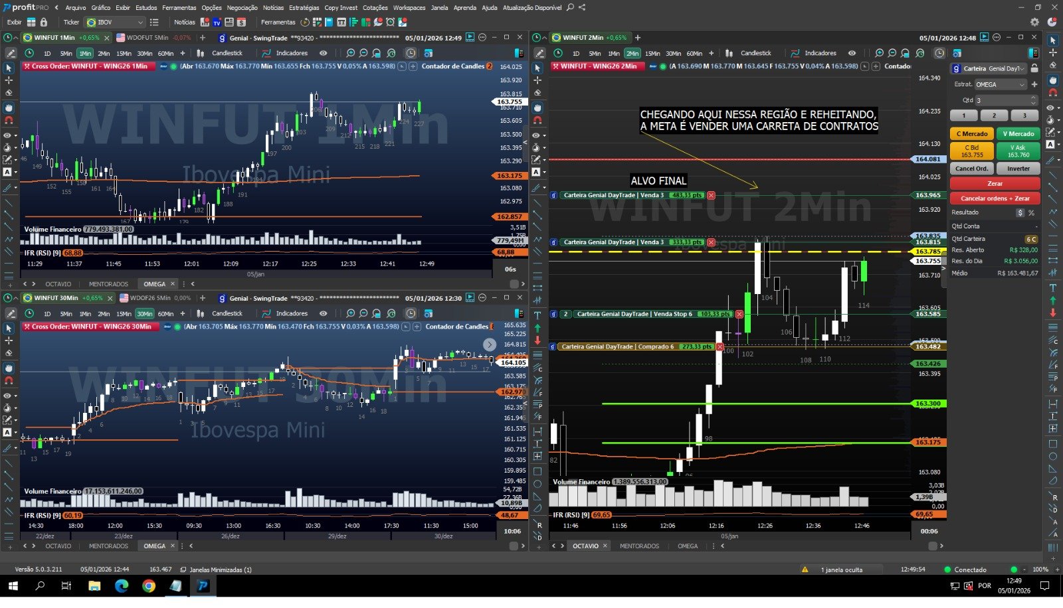The image size is (1063, 608).
Task: Open the TV news icon in the top toolbar
Action: tap(219, 22)
